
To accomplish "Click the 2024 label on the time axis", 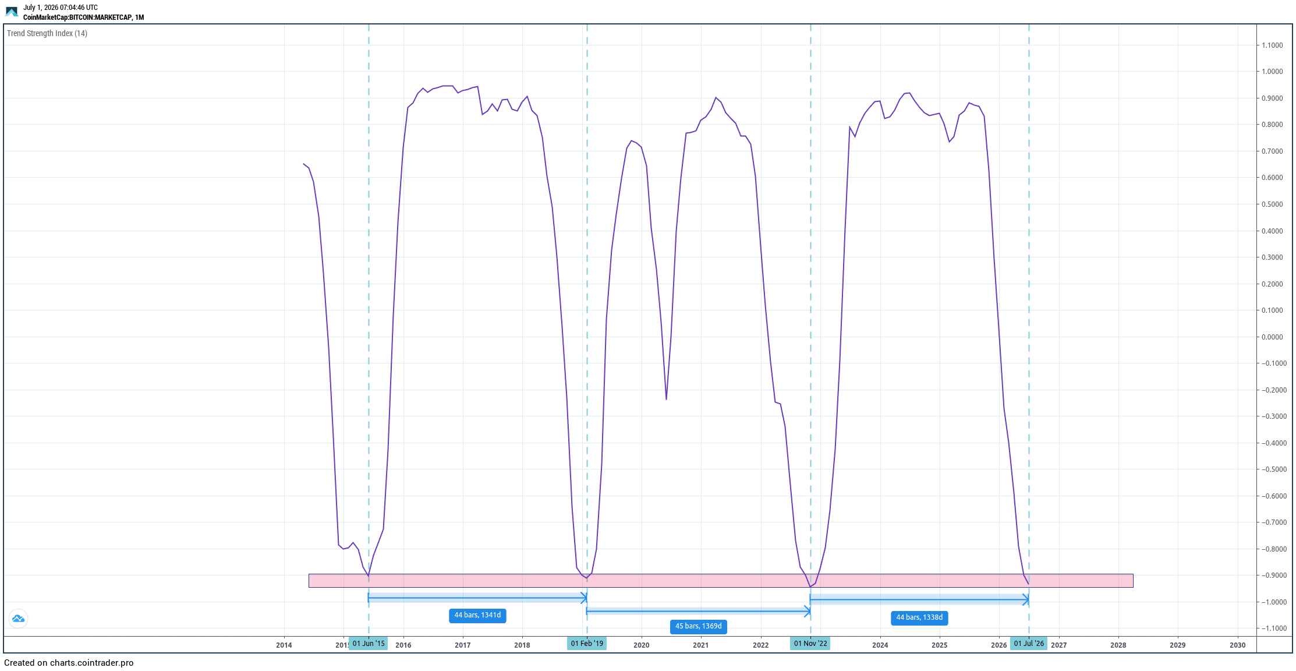I will (x=880, y=645).
